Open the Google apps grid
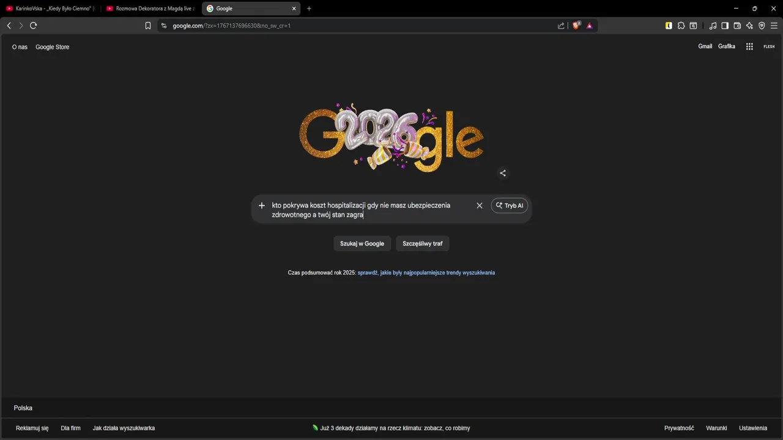 coord(749,46)
